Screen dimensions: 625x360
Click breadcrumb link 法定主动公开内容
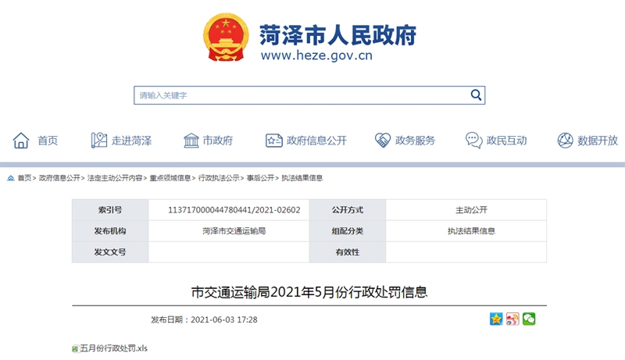pyautogui.click(x=115, y=178)
